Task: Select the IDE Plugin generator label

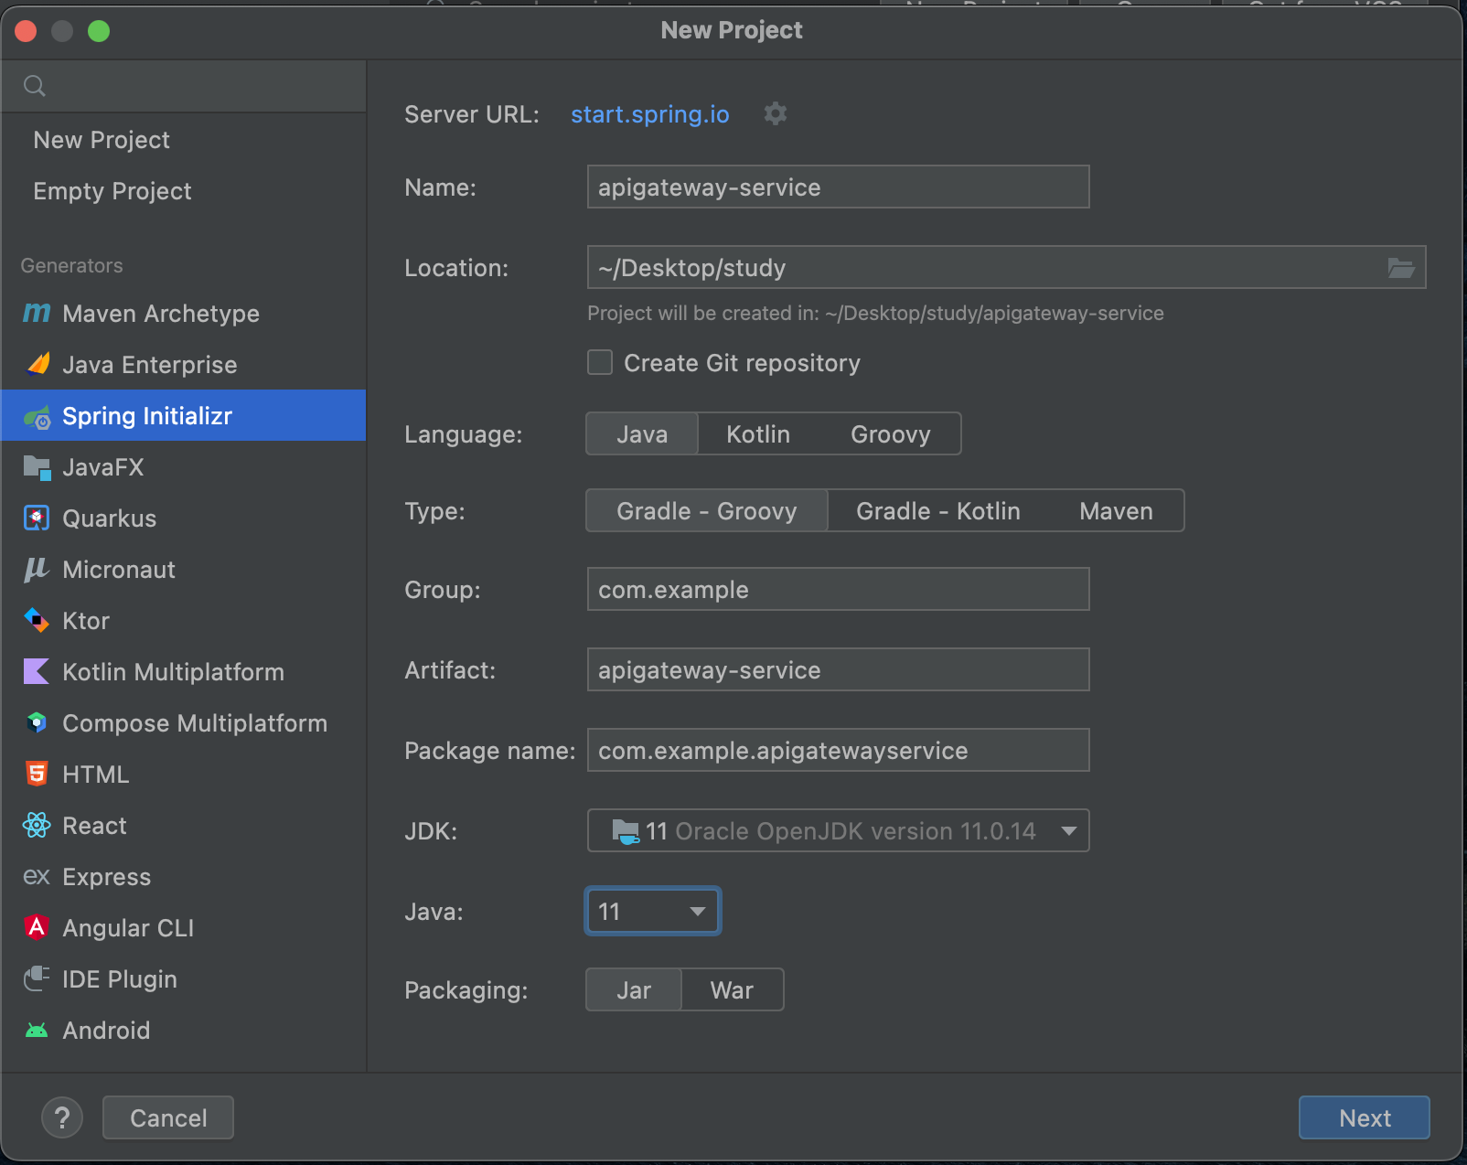Action: coord(120,979)
